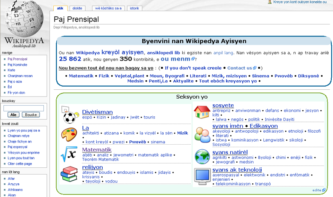Click the stacked books relijyon icon

[69, 174]
